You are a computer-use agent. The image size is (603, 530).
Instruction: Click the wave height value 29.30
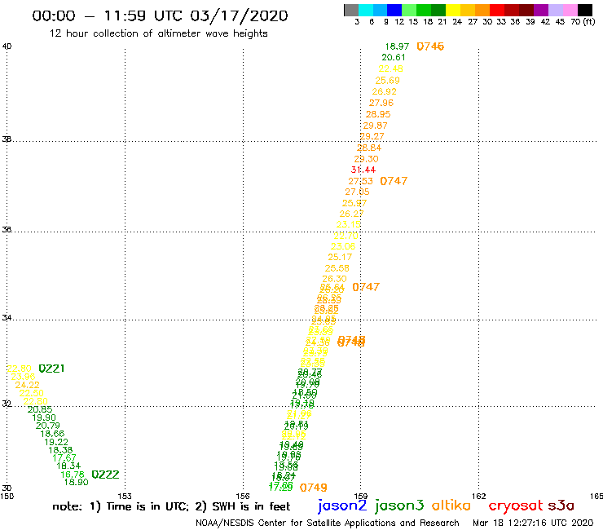pyautogui.click(x=367, y=159)
